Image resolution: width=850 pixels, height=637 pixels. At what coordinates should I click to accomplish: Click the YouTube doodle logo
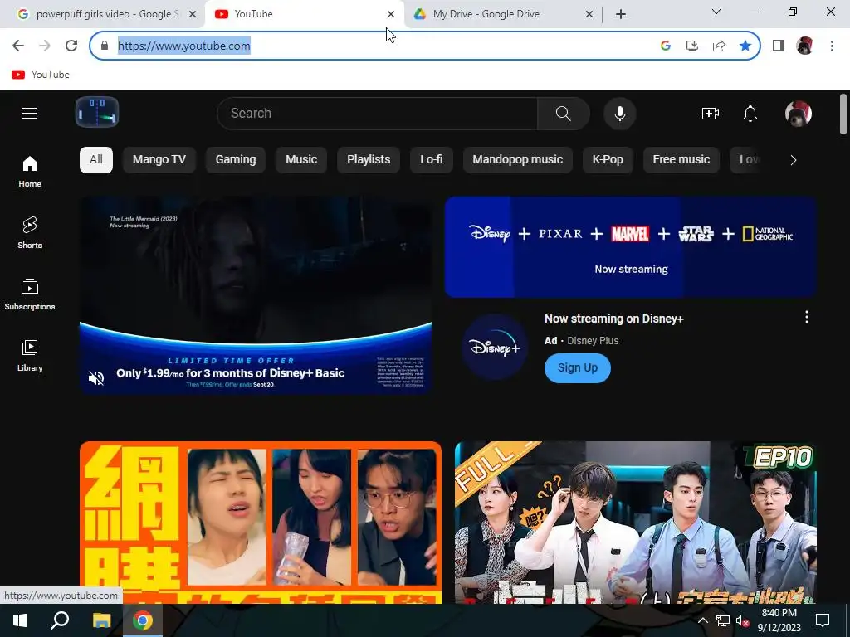(97, 113)
